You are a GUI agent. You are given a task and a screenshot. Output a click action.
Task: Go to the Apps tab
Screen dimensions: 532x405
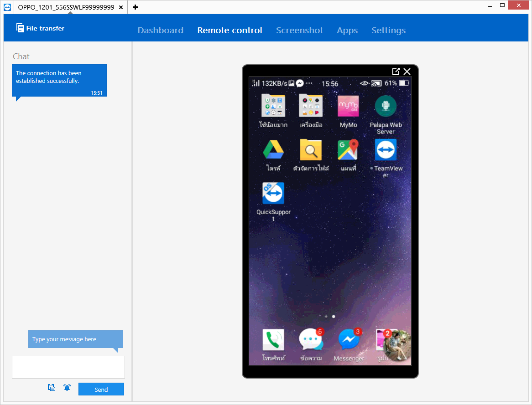click(x=347, y=31)
